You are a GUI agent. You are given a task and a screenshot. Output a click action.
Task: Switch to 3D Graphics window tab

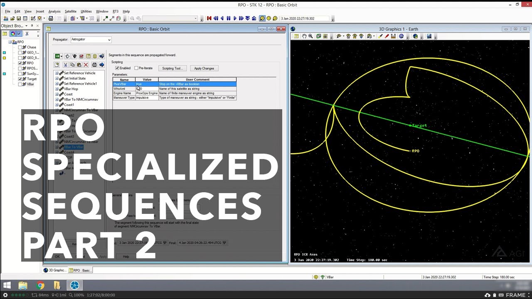point(55,270)
